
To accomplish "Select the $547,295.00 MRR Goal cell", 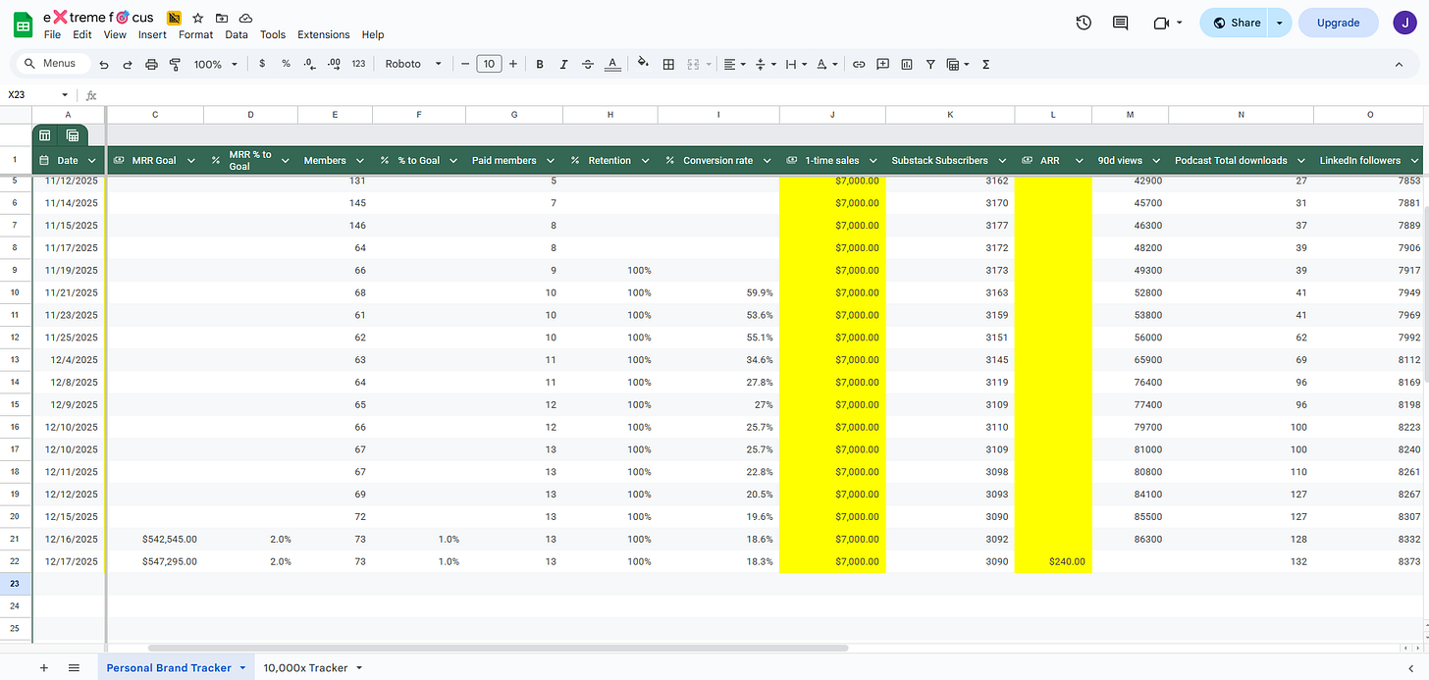I will (x=155, y=561).
